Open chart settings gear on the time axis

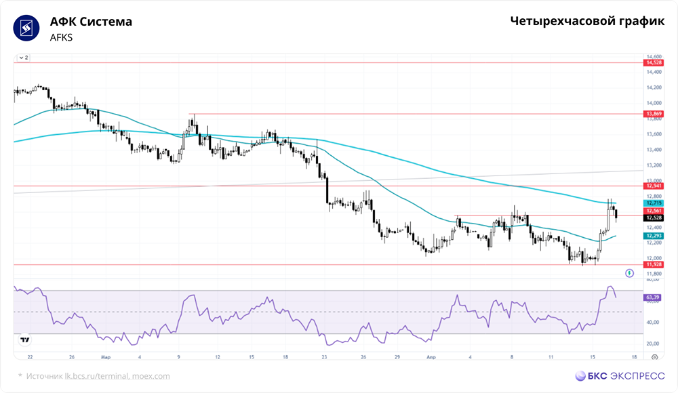655,357
